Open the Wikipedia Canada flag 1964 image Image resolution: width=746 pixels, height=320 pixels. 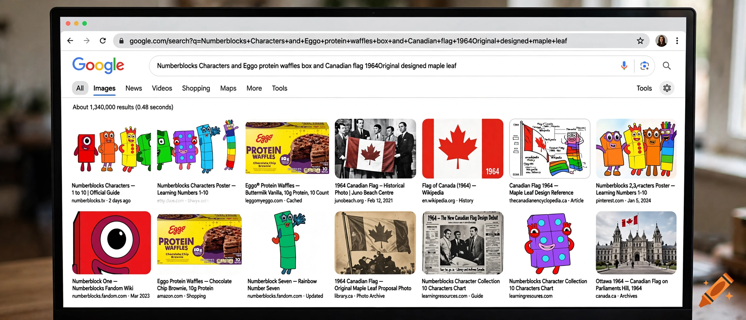pos(462,149)
